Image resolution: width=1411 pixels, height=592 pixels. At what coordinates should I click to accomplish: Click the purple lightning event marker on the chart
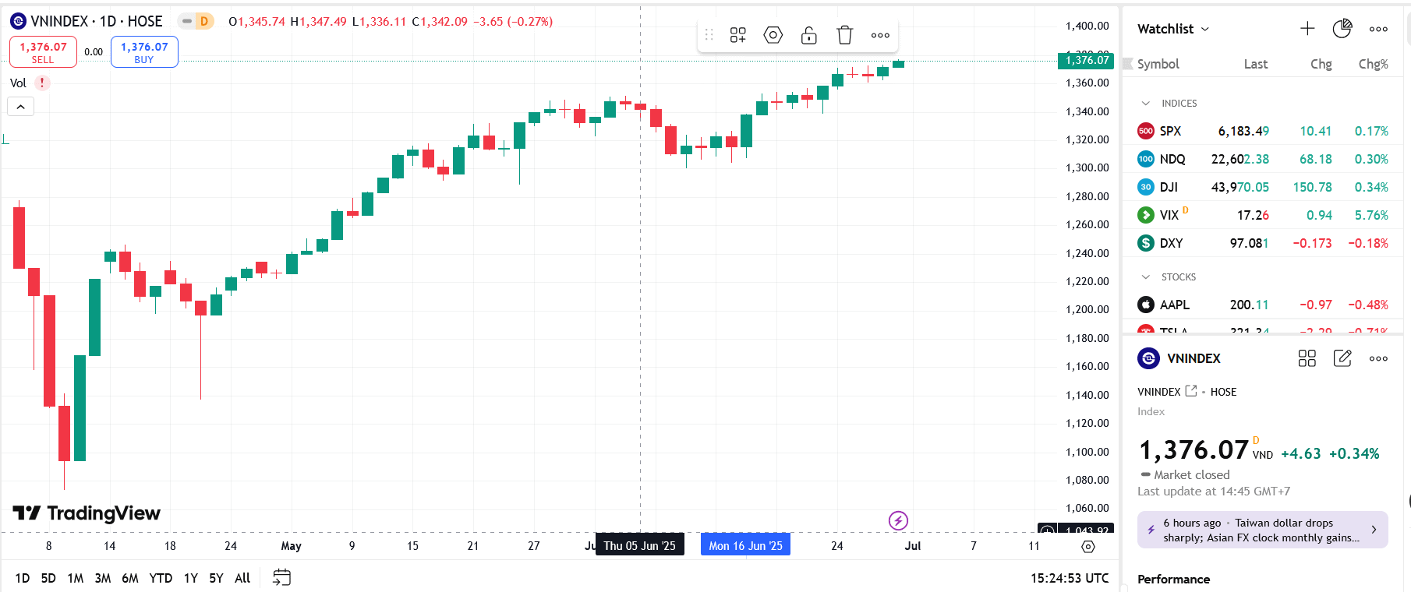[898, 520]
